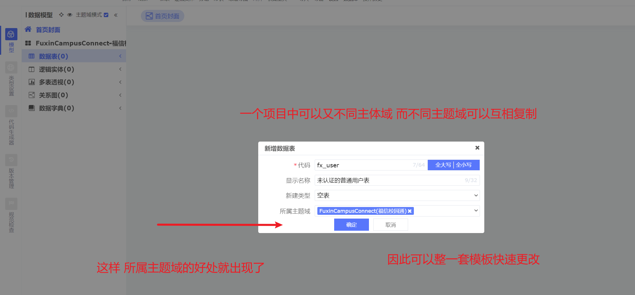Open 规范检查 sidebar icon
Image resolution: width=635 pixels, height=295 pixels.
tap(11, 204)
